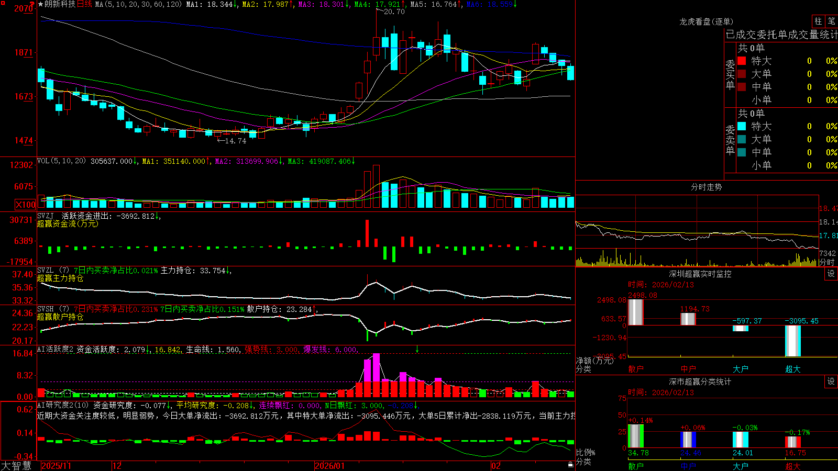Click the 已成交委托单成交量统计 header
Viewport: 838px width, 471px height.
tap(781, 35)
